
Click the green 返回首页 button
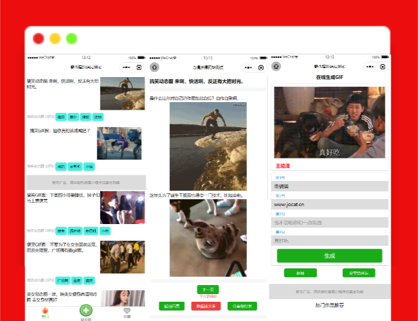[x=172, y=306]
